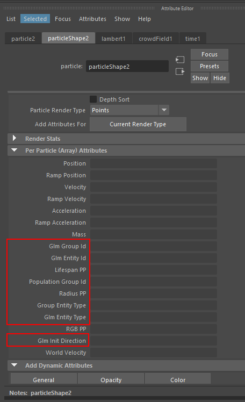Switch to the crowdField1 tab
The height and width of the screenshot is (402, 245).
(x=155, y=39)
